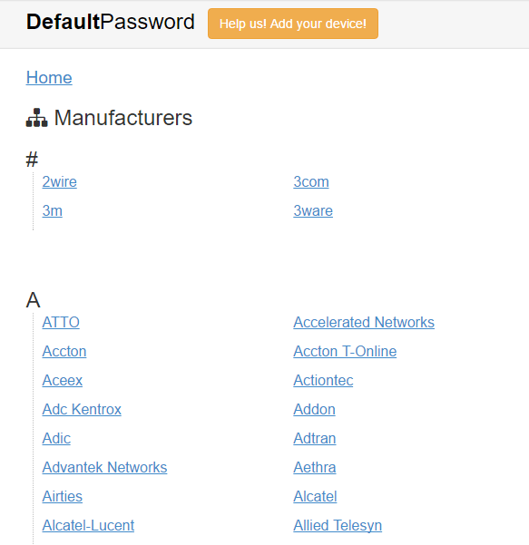
Task: Click the Adtran manufacturer link
Action: click(315, 438)
